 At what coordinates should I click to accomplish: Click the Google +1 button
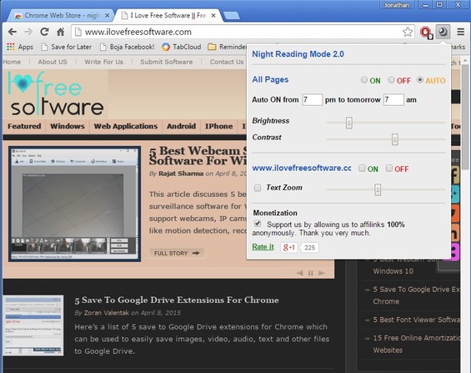click(x=288, y=247)
